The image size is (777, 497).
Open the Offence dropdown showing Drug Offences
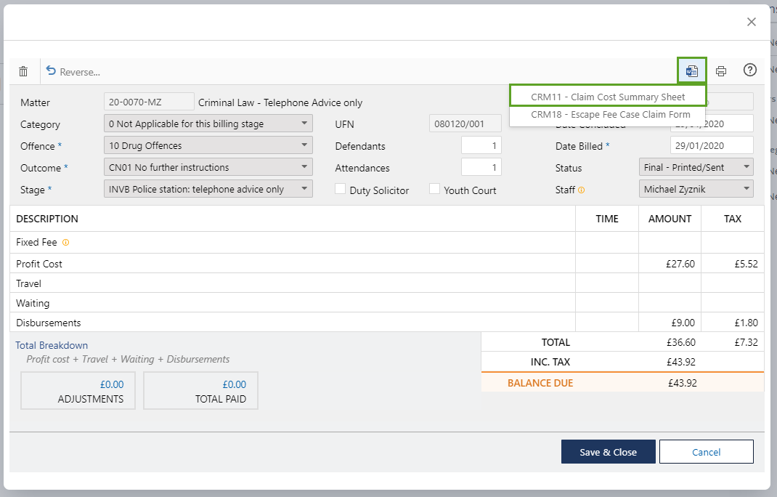(208, 145)
